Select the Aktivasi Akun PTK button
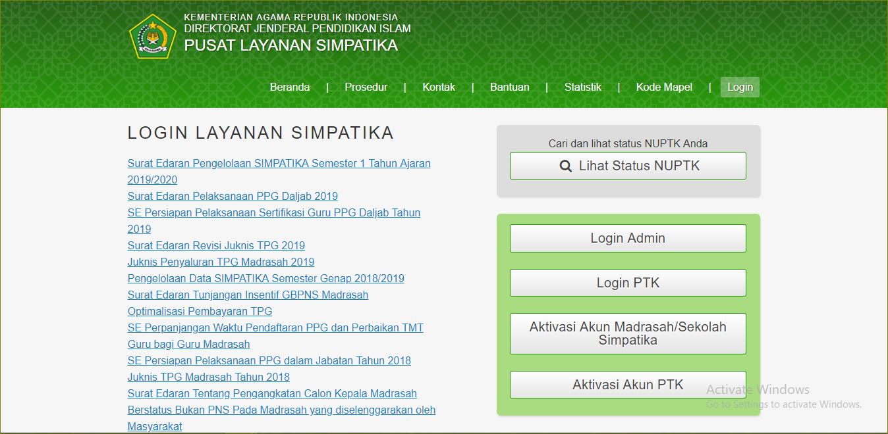888x434 pixels. (628, 385)
